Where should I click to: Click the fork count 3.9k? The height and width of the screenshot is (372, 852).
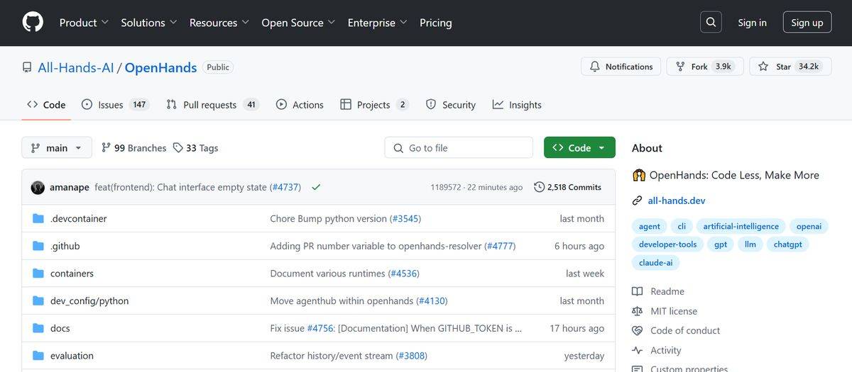coord(723,66)
